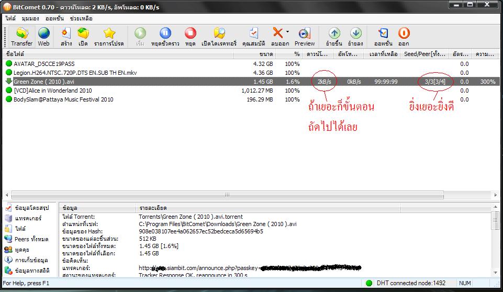Open the การเก็บข้อมูล logging tab
The width and height of the screenshot is (503, 292).
(x=27, y=260)
